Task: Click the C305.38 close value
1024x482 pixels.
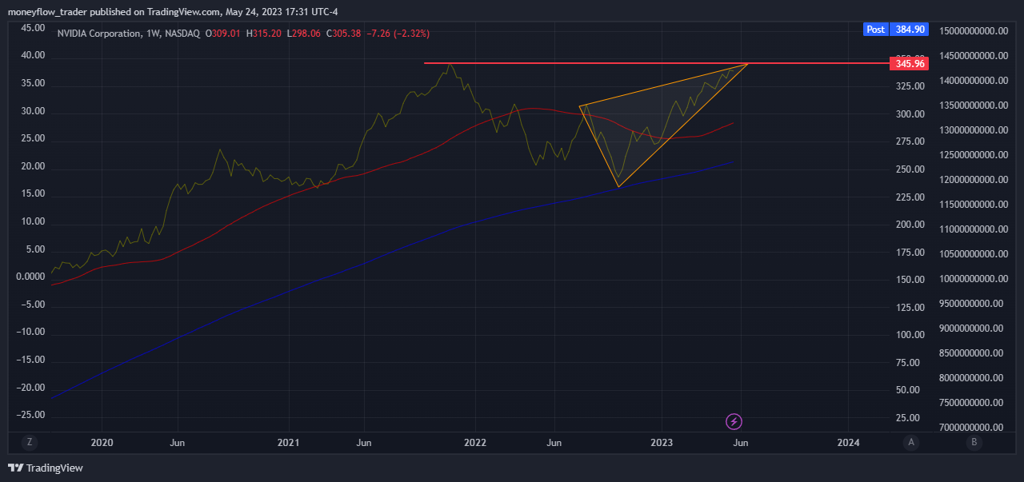Action: [x=344, y=34]
